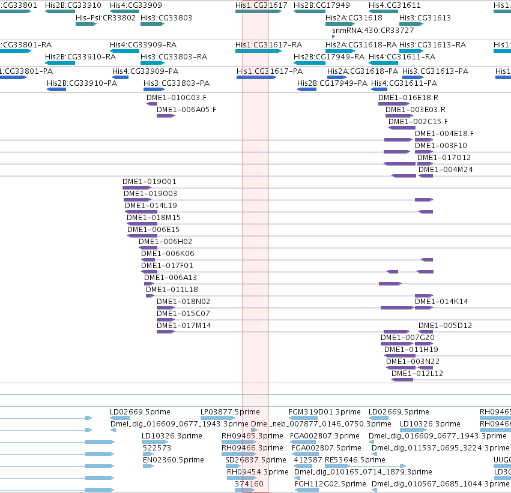This screenshot has width=511, height=493.
Task: Select EST DME1-014K14
Action: (424, 308)
